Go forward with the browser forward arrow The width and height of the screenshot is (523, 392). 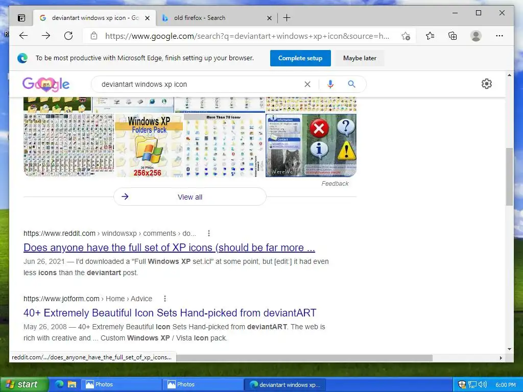point(46,36)
